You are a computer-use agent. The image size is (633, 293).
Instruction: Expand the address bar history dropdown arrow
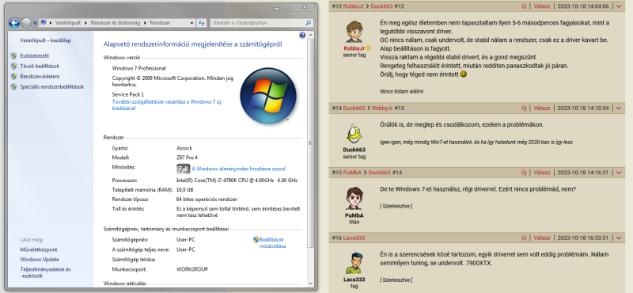coord(191,23)
